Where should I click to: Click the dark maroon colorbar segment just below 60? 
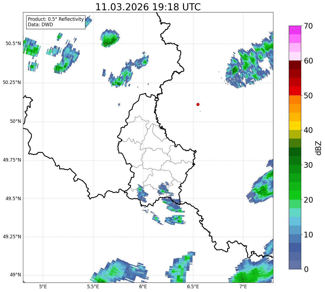(x=295, y=65)
